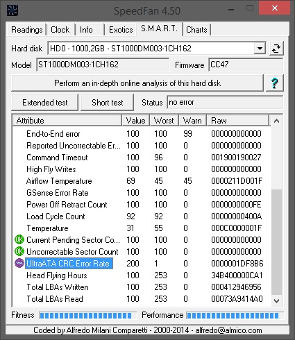Select the S.M.A.R.T. tab
The height and width of the screenshot is (340, 295).
coord(160,29)
